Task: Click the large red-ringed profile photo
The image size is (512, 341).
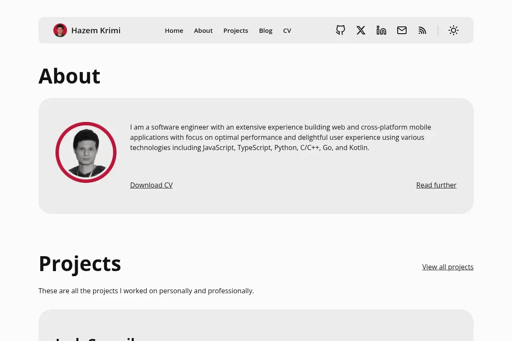Action: 86,153
